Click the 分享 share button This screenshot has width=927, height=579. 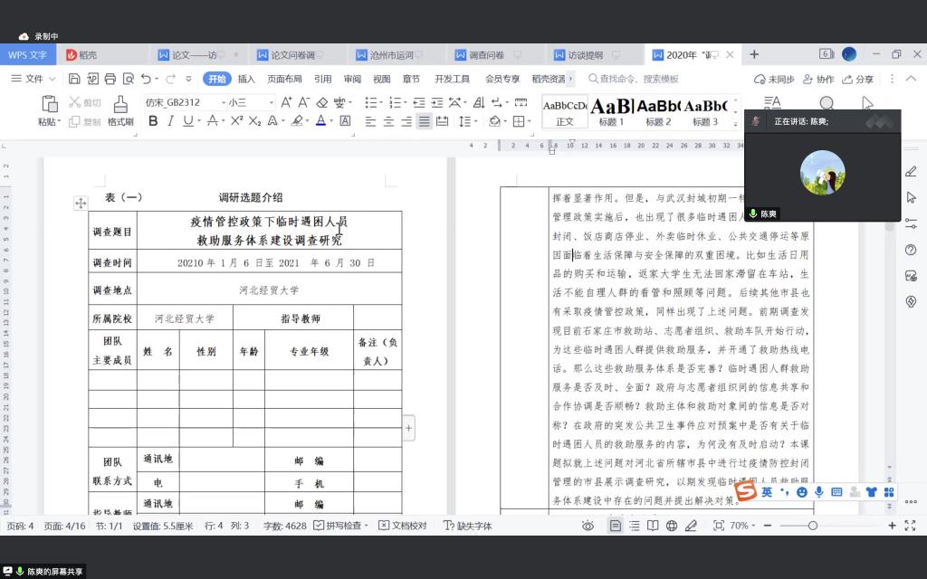click(858, 79)
